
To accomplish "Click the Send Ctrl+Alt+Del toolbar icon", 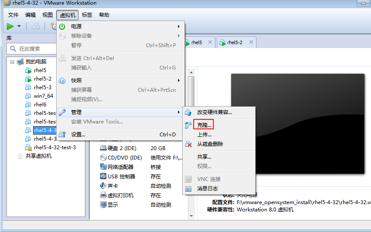I will [x=36, y=26].
